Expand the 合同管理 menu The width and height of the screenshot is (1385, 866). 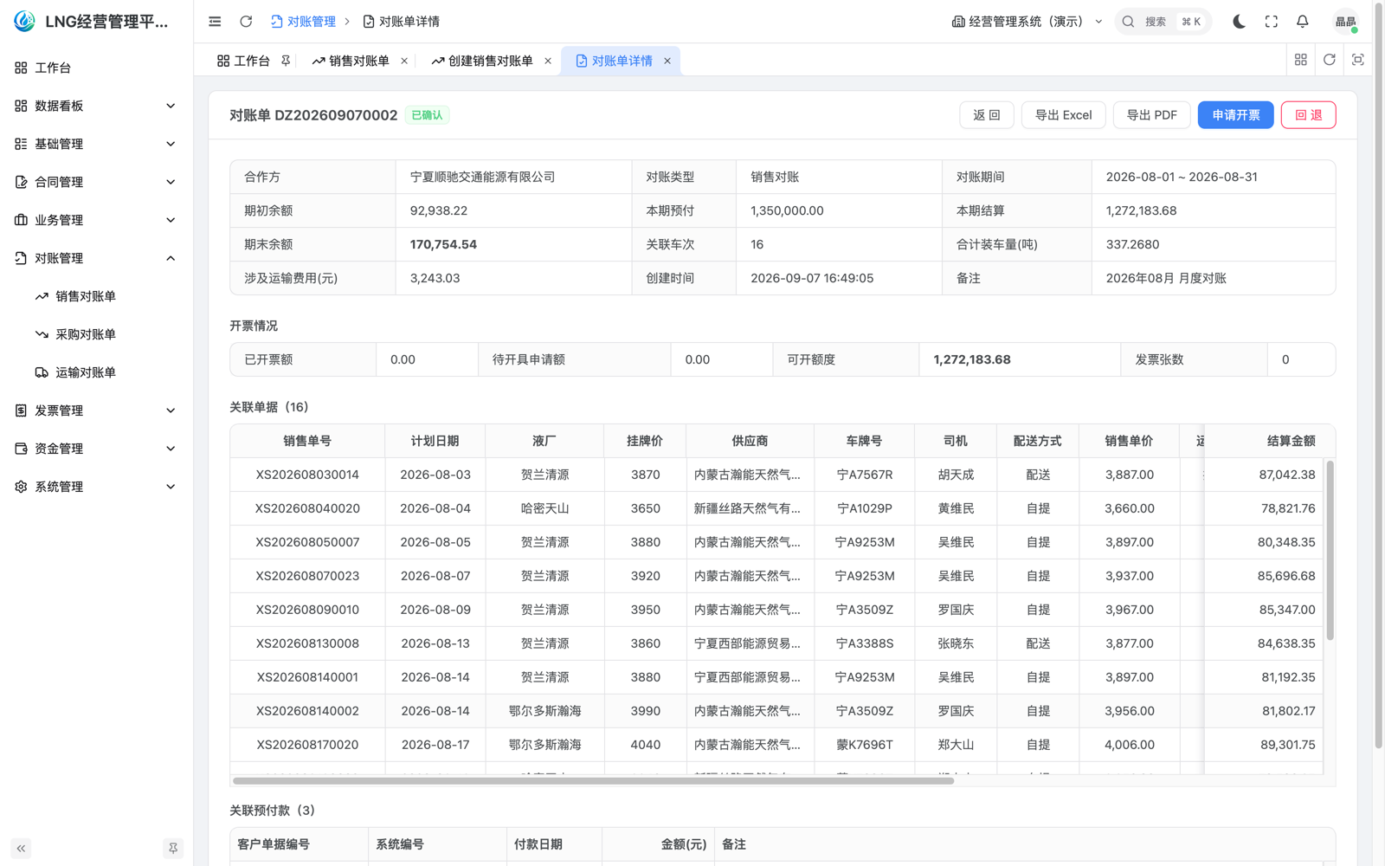point(95,182)
